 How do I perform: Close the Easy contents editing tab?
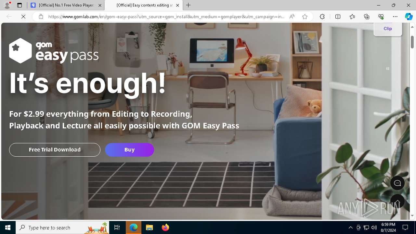click(177, 5)
